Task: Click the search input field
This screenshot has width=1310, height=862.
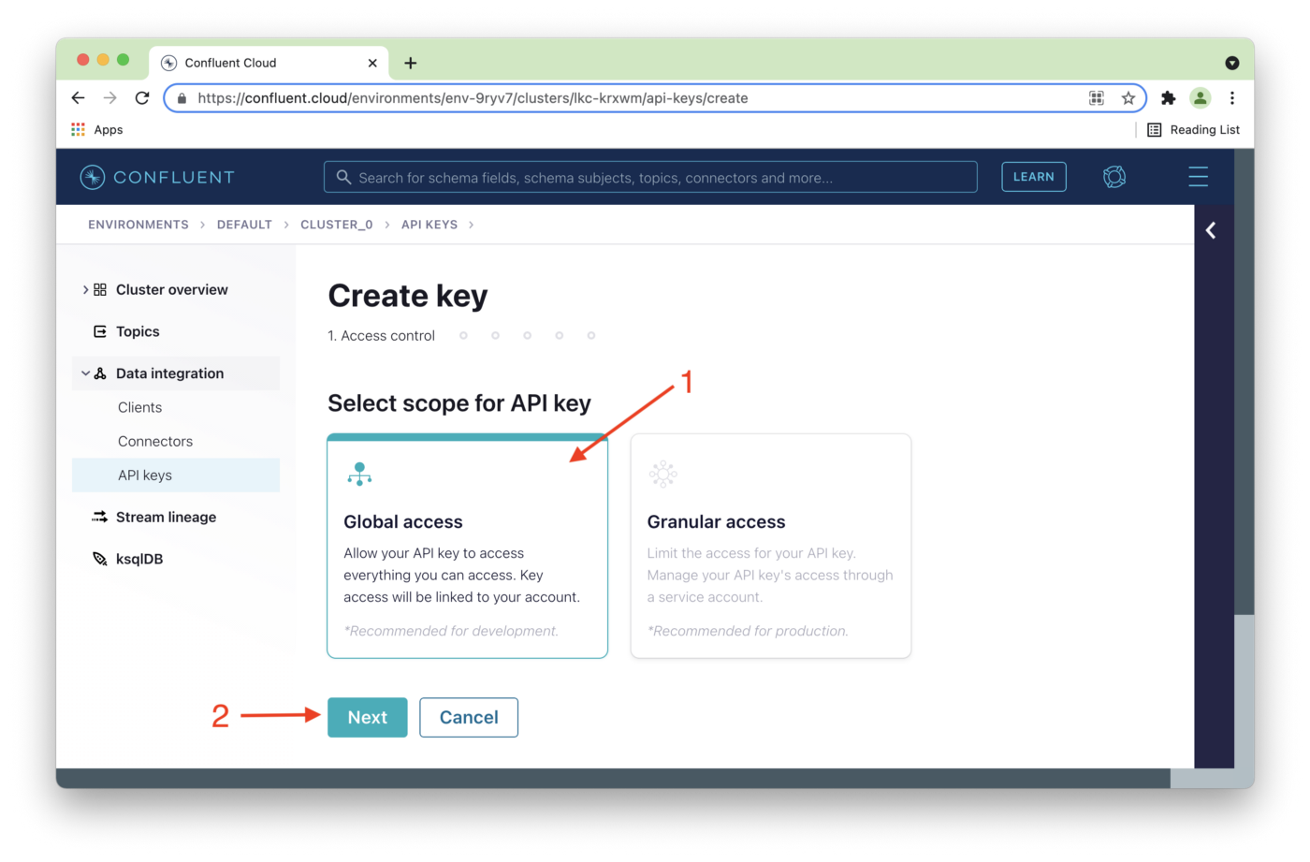Action: click(650, 177)
